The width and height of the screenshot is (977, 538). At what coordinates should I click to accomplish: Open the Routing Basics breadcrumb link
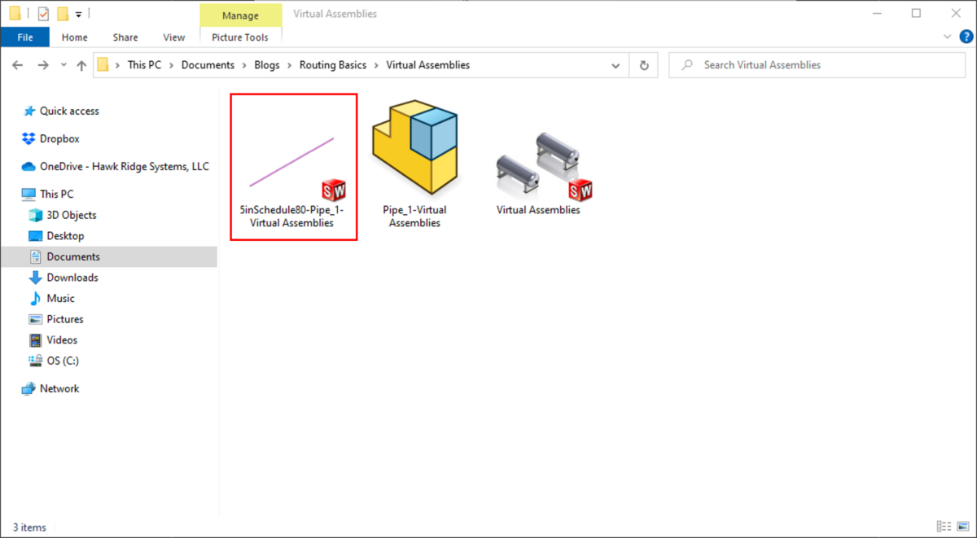pos(333,64)
